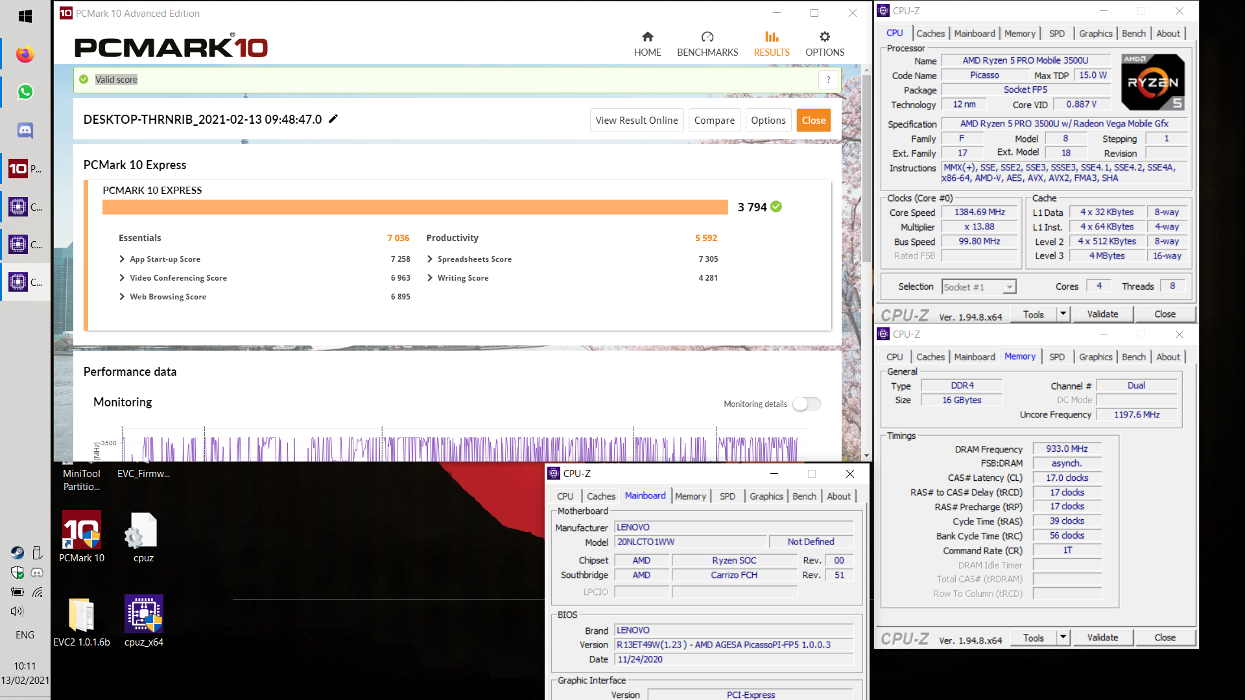Click the battery status tray icon

pyautogui.click(x=17, y=592)
